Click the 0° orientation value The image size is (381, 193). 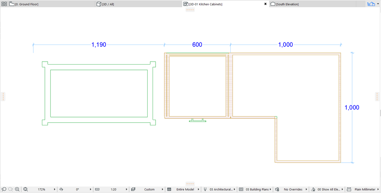77,189
